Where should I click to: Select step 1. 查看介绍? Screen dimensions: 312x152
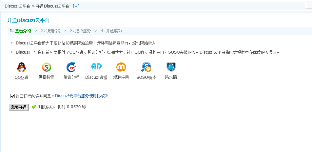coord(21,31)
